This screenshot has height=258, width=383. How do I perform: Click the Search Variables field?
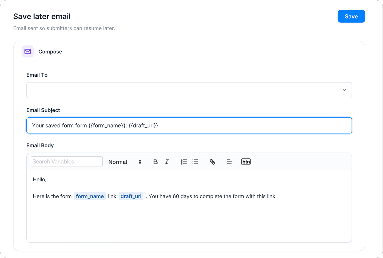point(67,162)
